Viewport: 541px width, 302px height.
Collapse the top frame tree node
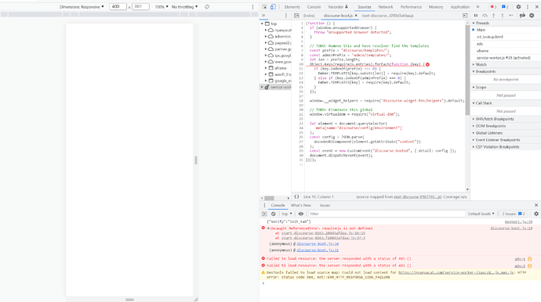tap(262, 23)
